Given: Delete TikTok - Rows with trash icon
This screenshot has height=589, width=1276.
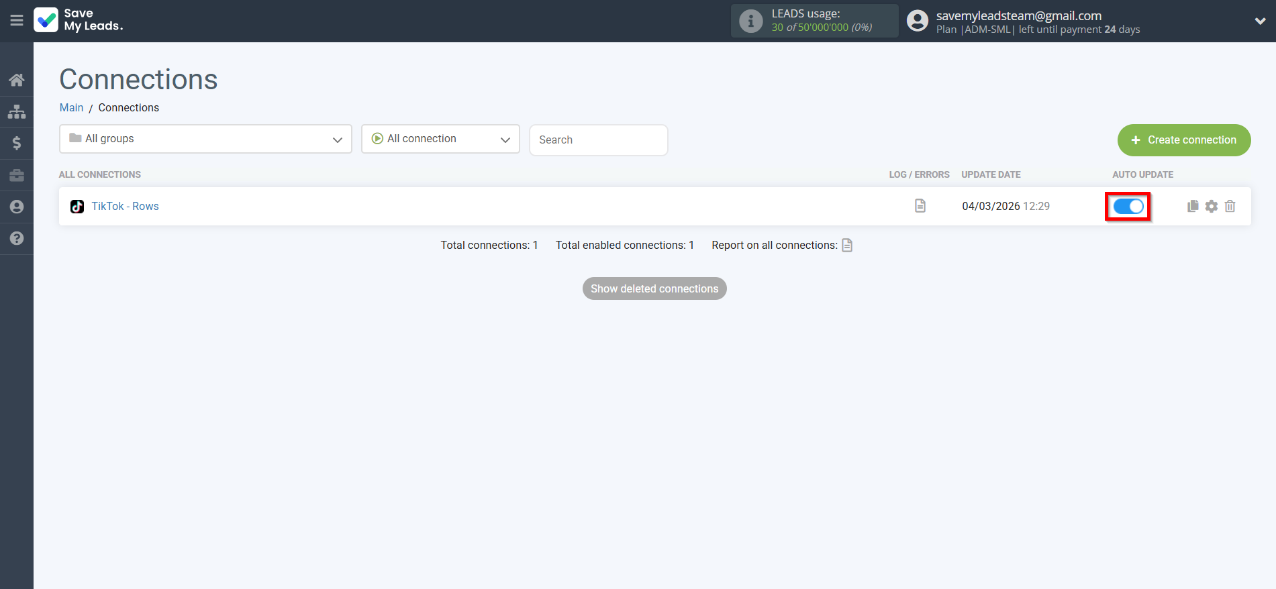Looking at the screenshot, I should [x=1230, y=206].
